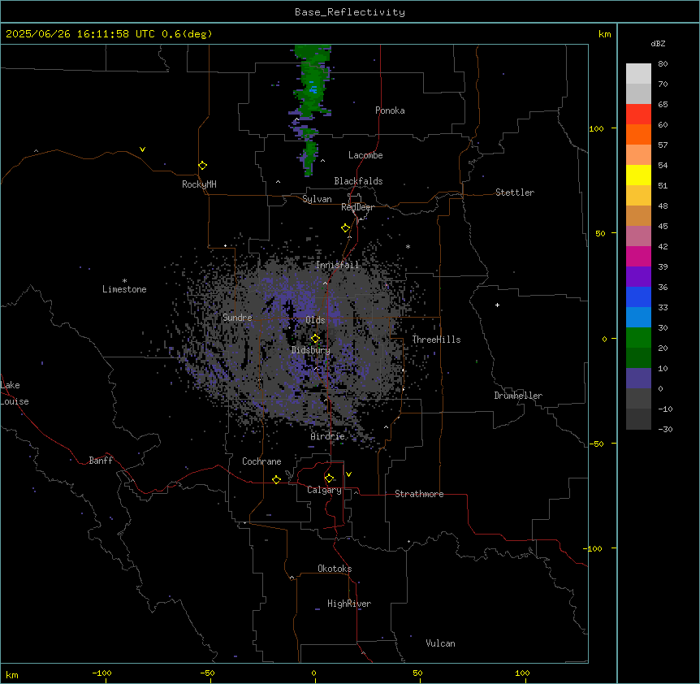Screen dimensions: 700x684
Task: Select the magenta 42-39 dBZ legend swatch
Action: (638, 256)
